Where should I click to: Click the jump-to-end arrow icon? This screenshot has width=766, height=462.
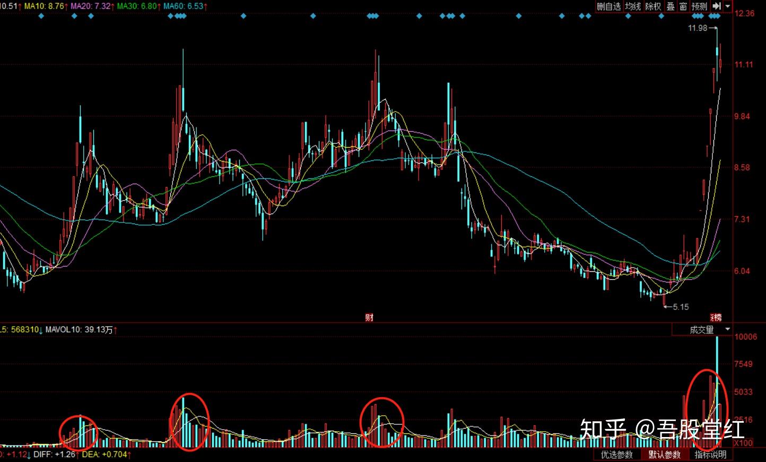(x=717, y=6)
